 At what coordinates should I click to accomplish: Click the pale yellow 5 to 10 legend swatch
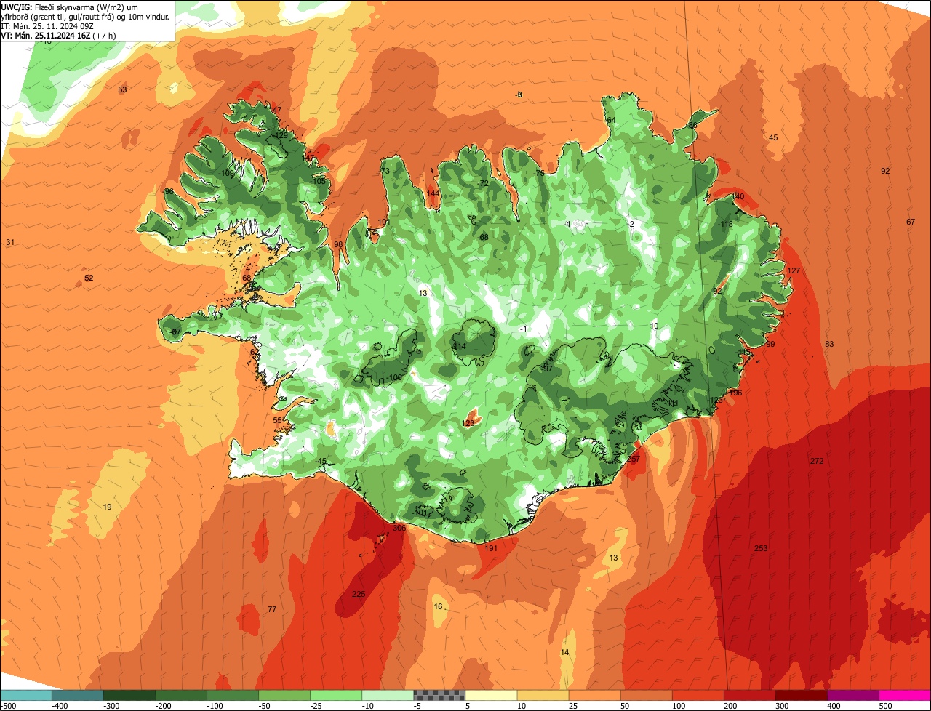click(x=491, y=695)
